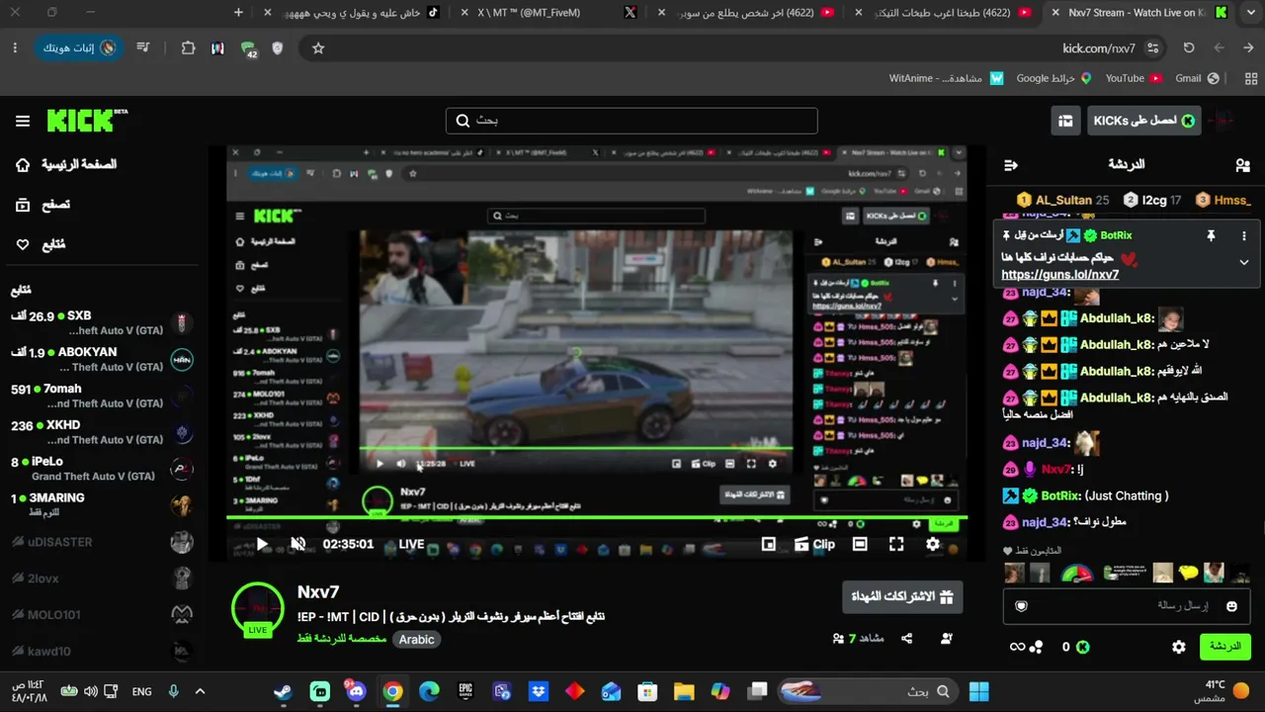The height and width of the screenshot is (712, 1265).
Task: Open offline uDISASTER channel in sidebar
Action: [x=101, y=542]
